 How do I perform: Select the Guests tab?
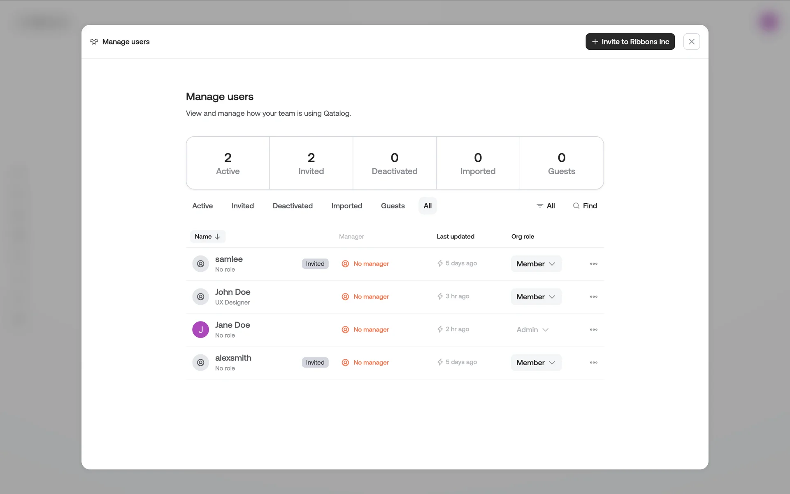point(393,206)
